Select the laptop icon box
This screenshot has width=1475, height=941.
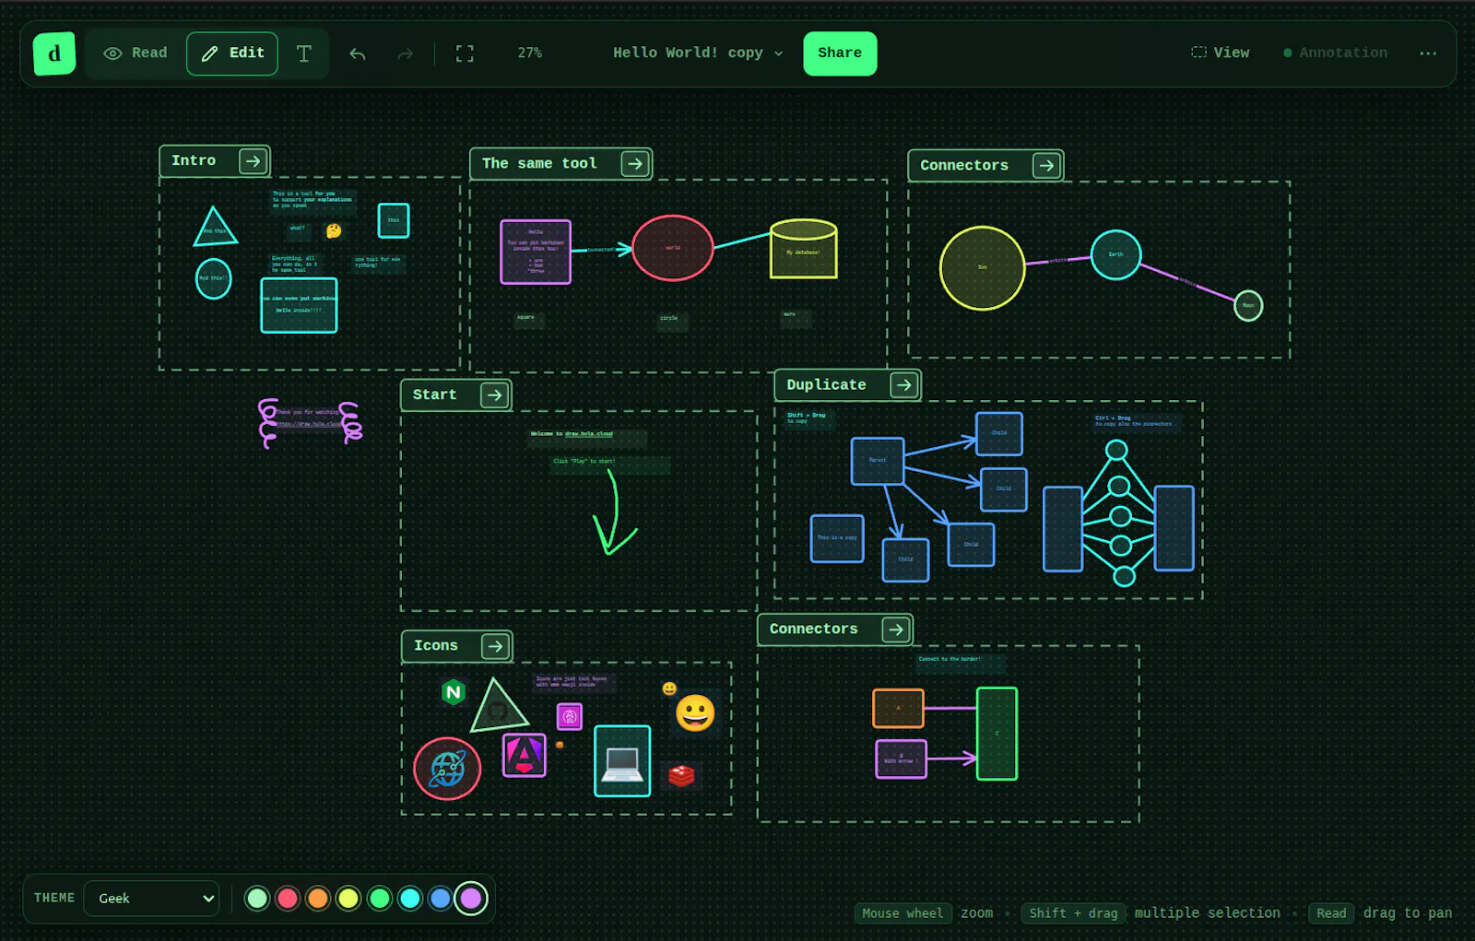(x=622, y=761)
